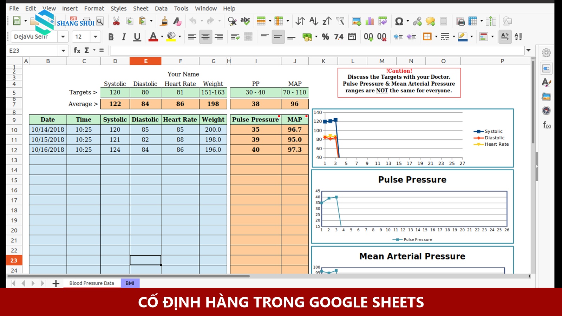The image size is (562, 316).
Task: Click the AutoFilter funnel icon
Action: click(x=340, y=21)
